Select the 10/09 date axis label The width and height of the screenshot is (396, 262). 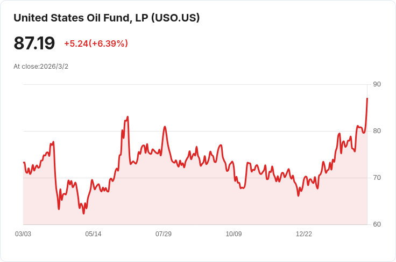(x=234, y=234)
